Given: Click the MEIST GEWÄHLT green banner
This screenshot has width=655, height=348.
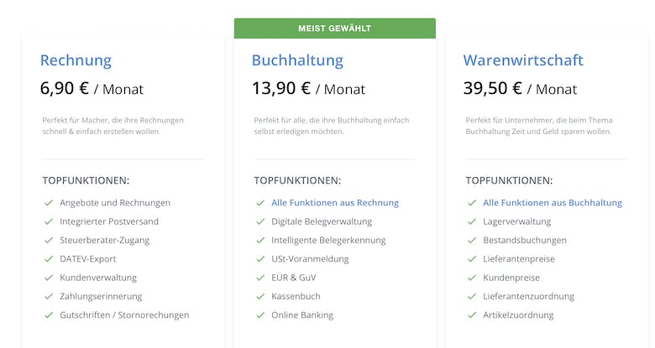Looking at the screenshot, I should coord(334,29).
